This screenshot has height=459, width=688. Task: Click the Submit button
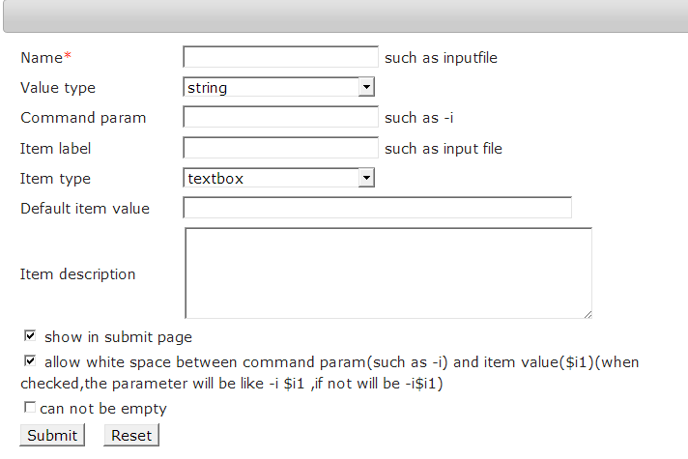(52, 435)
